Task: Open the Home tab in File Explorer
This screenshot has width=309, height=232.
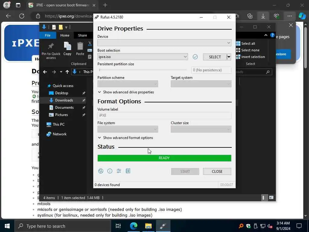Action: [x=65, y=35]
